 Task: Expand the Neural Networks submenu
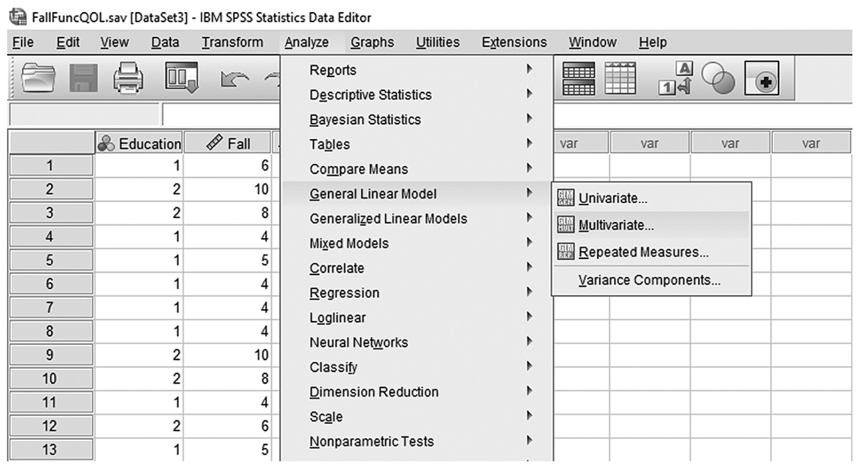tap(417, 343)
